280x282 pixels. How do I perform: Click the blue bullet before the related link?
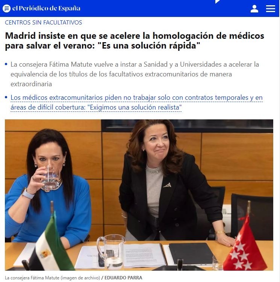[6, 98]
